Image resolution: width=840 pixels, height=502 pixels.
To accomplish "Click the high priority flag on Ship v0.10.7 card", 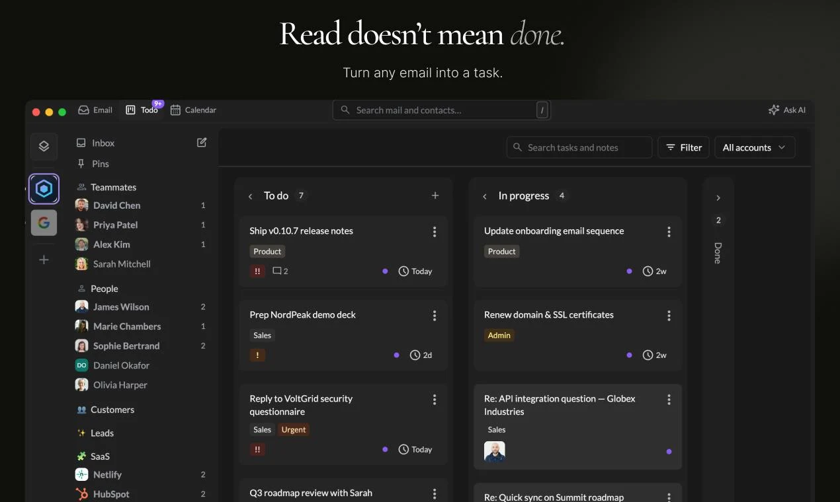I will (x=257, y=271).
